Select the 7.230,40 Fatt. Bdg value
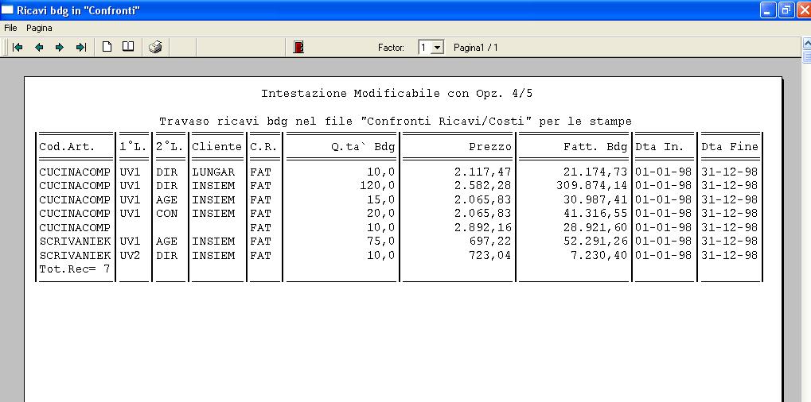Image resolution: width=811 pixels, height=402 pixels. click(x=599, y=256)
